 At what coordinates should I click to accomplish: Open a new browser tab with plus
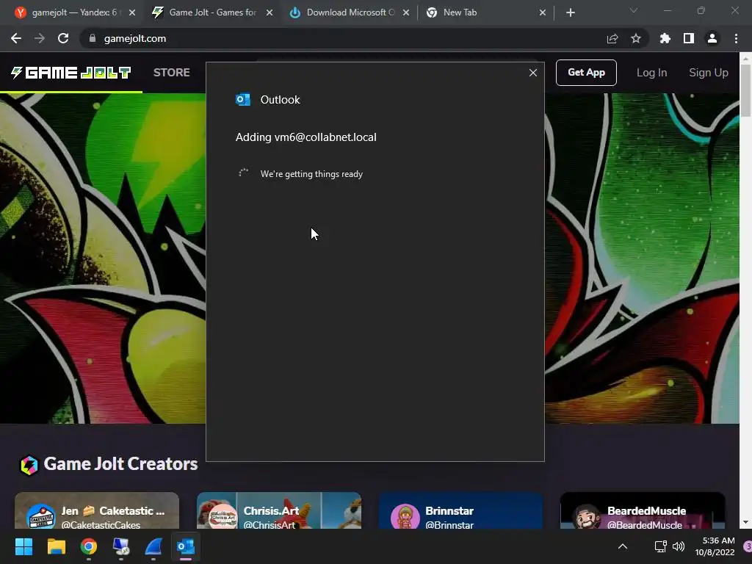pyautogui.click(x=570, y=12)
